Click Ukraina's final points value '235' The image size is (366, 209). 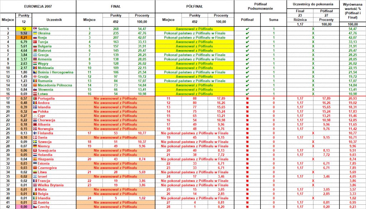coord(116,33)
